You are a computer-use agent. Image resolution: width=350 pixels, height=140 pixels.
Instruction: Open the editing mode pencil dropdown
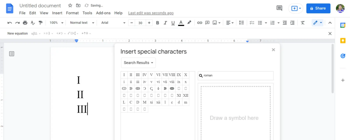(318, 23)
